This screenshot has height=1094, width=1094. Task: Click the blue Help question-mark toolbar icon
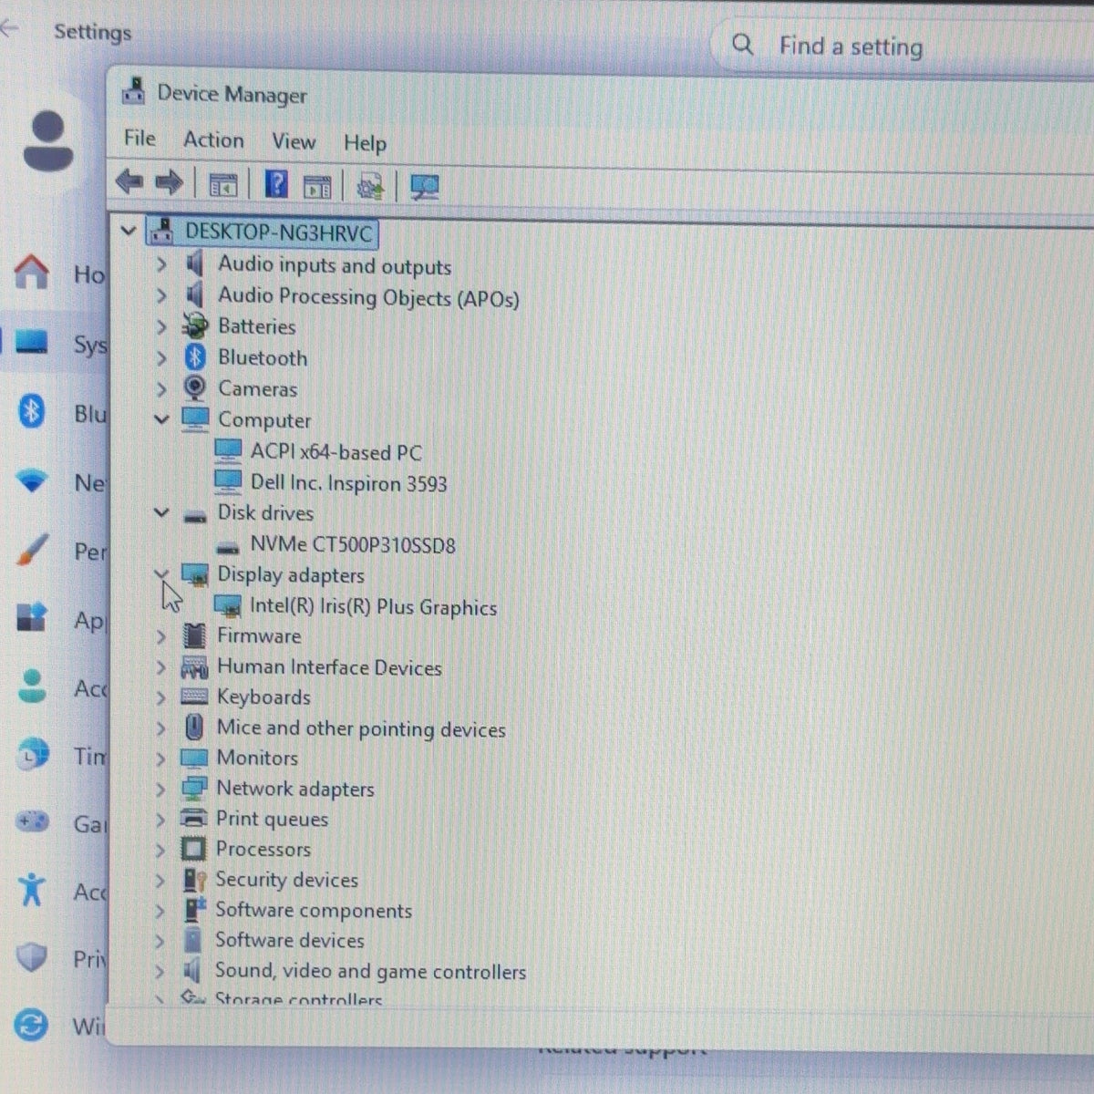tap(276, 184)
